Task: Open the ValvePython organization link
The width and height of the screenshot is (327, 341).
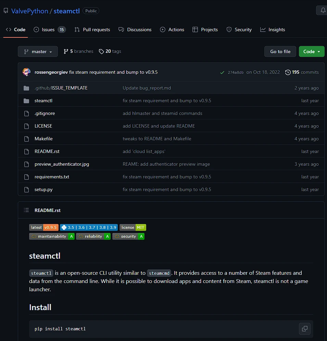Action: 30,11
